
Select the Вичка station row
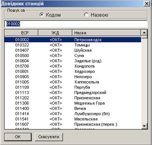click(73, 108)
